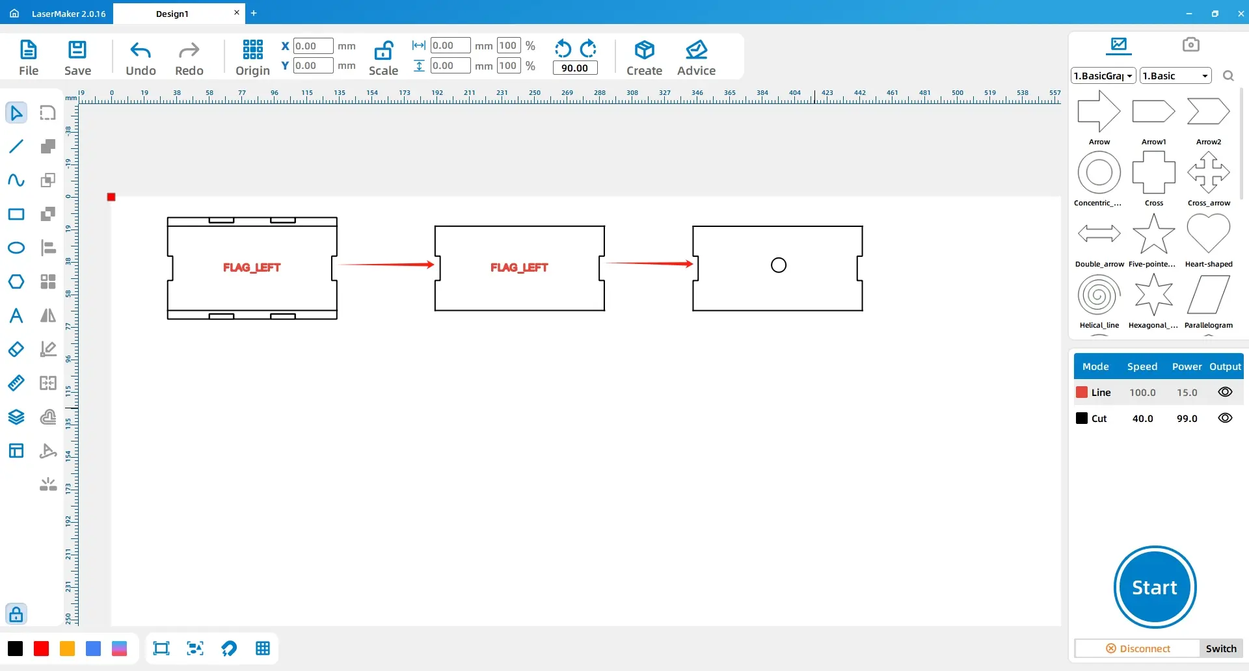Search the shape library
1249x671 pixels.
click(x=1228, y=76)
